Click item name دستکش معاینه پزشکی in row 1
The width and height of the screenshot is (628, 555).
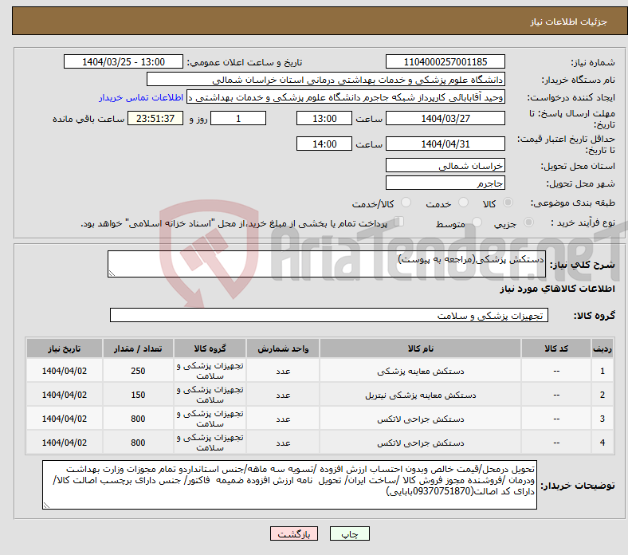[421, 372]
